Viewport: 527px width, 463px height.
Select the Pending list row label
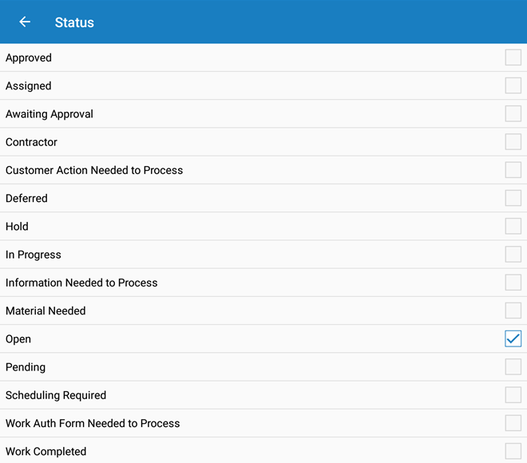(26, 367)
